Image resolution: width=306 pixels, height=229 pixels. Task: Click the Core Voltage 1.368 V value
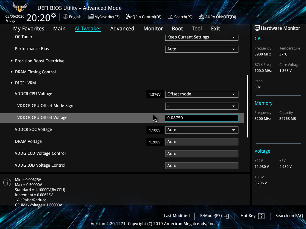285,70
